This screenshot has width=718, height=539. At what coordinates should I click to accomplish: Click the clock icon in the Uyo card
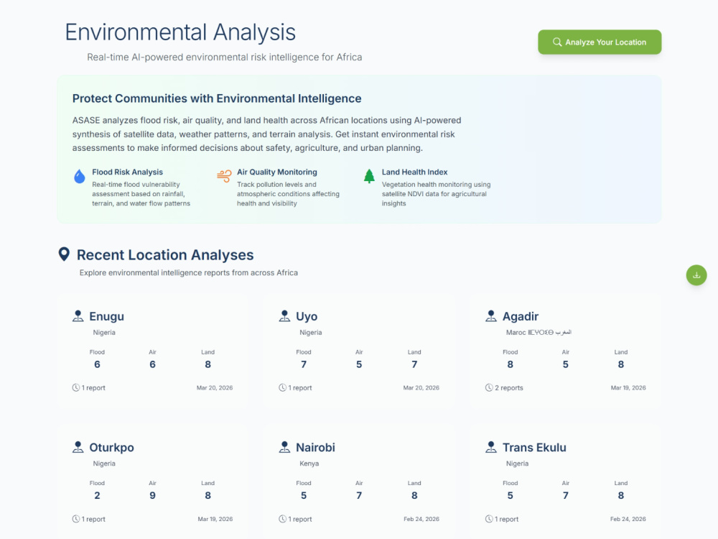coord(282,388)
